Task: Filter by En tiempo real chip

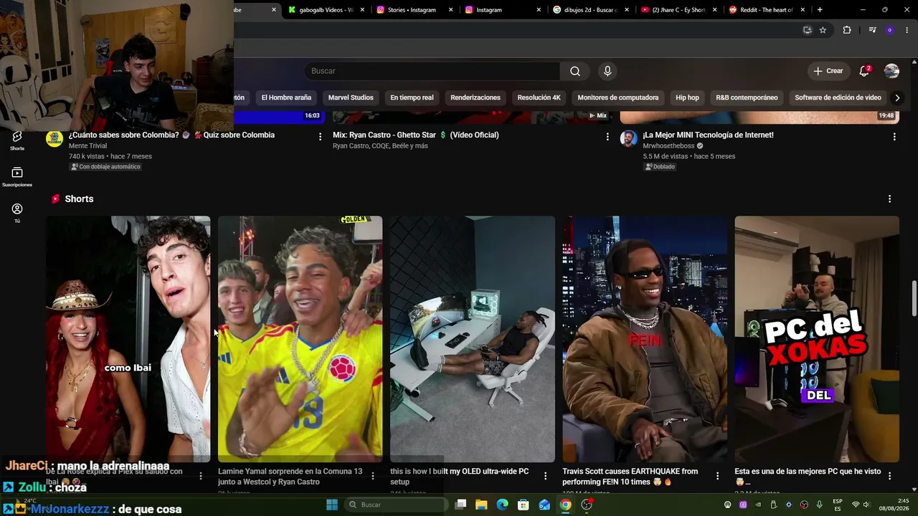Action: 412,97
